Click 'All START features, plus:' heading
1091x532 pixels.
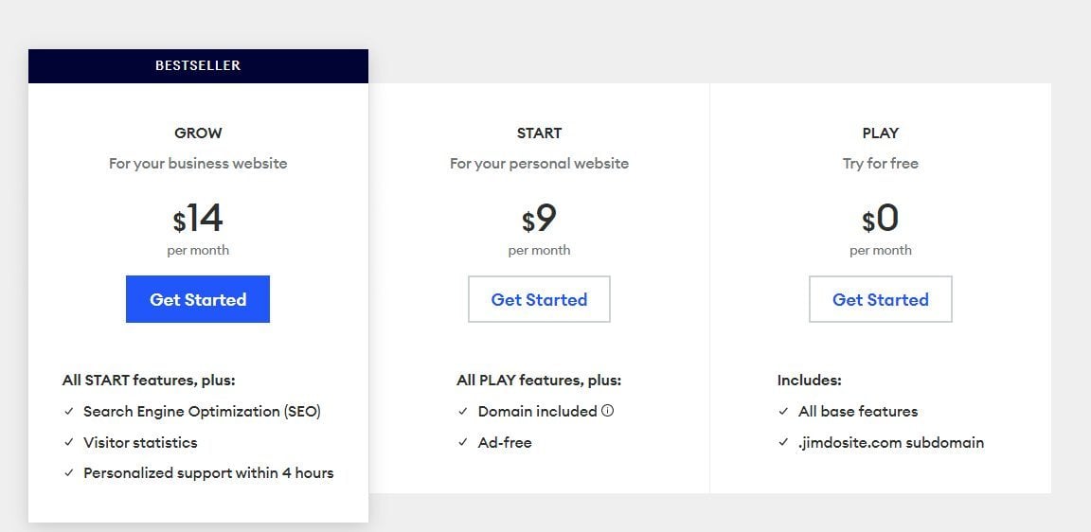coord(149,381)
